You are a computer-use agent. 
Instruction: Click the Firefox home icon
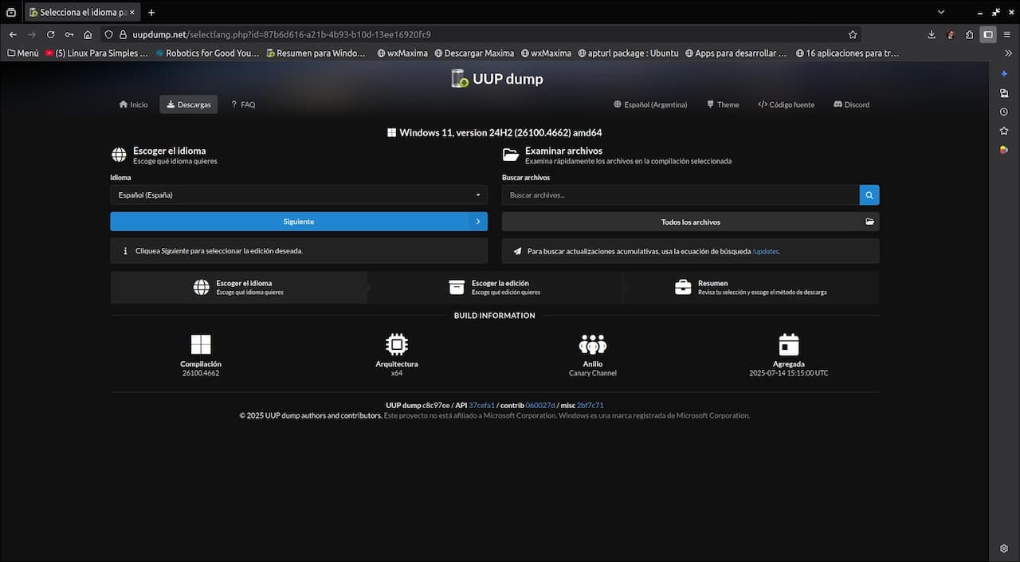pos(88,34)
